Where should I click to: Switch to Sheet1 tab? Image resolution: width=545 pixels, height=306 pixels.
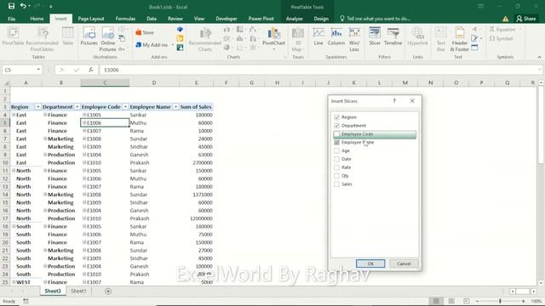[x=78, y=291]
